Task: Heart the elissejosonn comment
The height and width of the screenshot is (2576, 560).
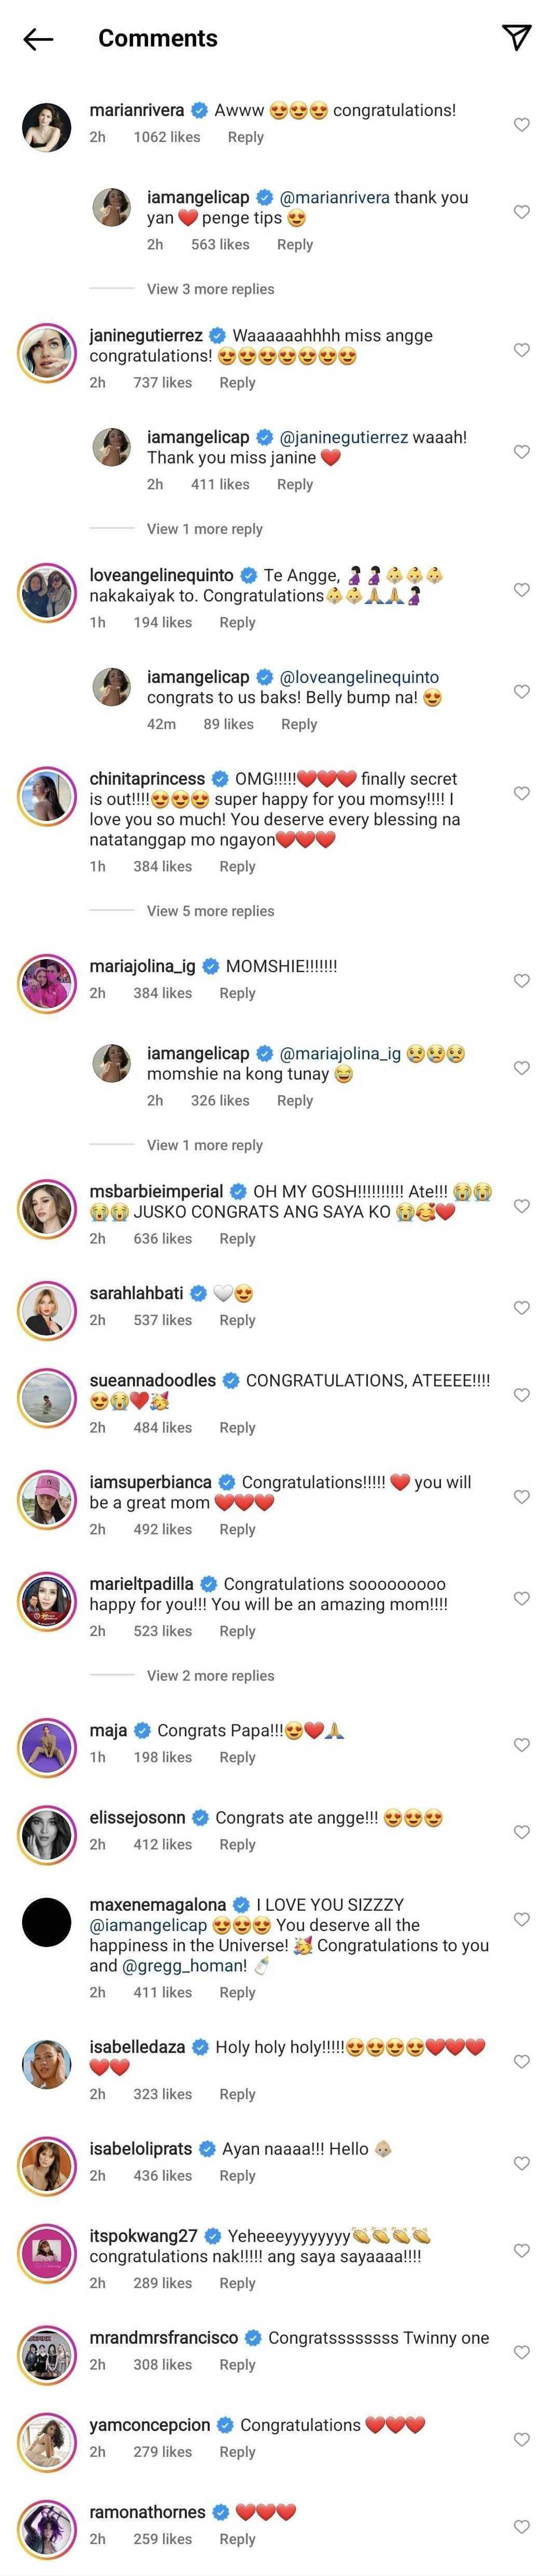Action: pyautogui.click(x=521, y=1831)
